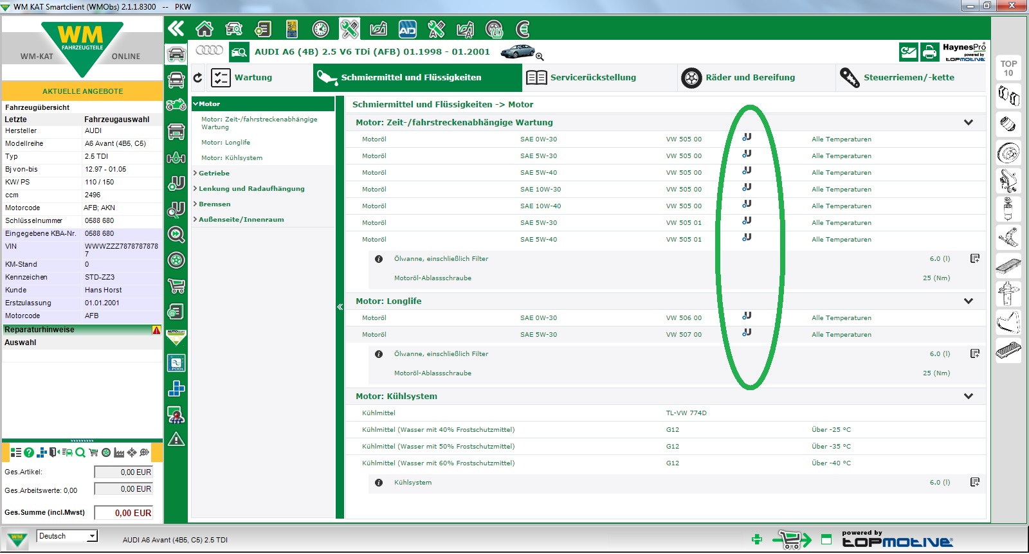The height and width of the screenshot is (554, 1029).
Task: Collapse the Motor: Longlife section
Action: click(x=969, y=301)
